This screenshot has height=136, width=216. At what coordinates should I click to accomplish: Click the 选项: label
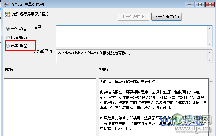click(x=9, y=70)
